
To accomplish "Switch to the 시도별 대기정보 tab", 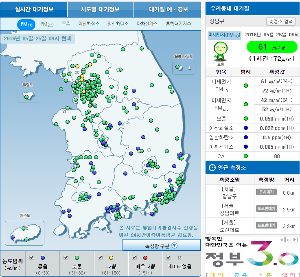I will pos(100,9).
